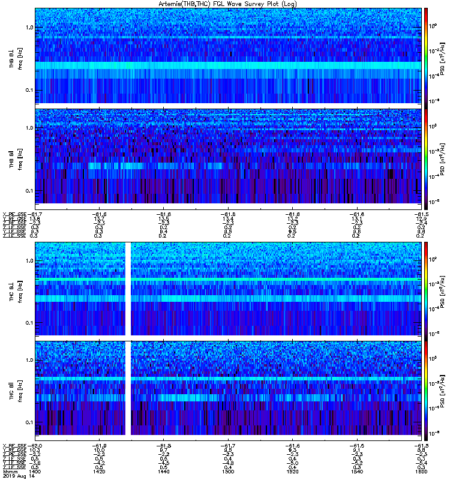
Task: Click the plot title 'Artemis(THB,THC) FGL Wave Survey Plot'
Action: (x=227, y=4)
